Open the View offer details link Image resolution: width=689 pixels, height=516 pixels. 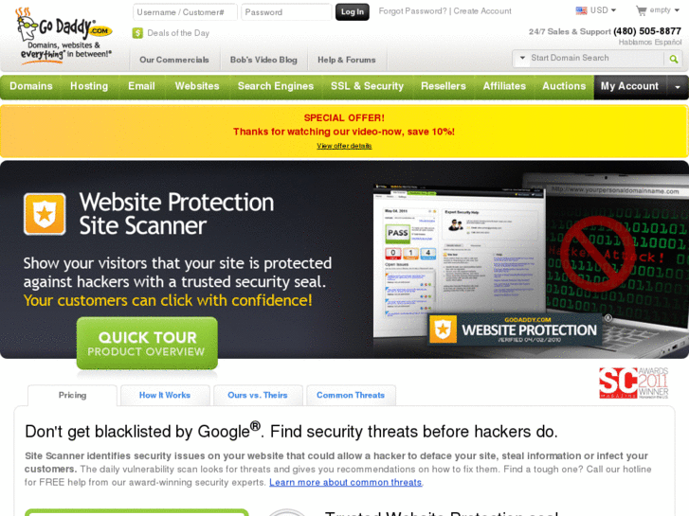tap(344, 146)
